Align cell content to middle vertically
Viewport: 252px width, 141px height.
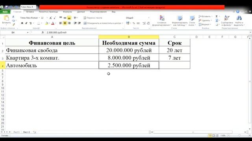pos(65,18)
